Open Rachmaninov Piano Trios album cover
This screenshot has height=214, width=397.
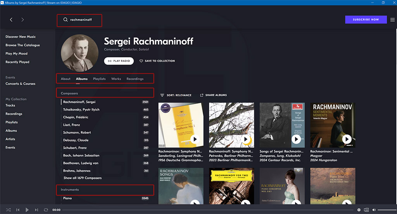(x=333, y=186)
